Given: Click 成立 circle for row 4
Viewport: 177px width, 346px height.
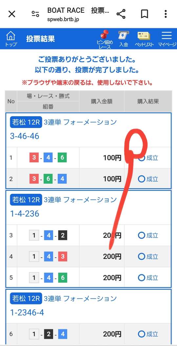Looking at the screenshot, I should coord(141,256).
